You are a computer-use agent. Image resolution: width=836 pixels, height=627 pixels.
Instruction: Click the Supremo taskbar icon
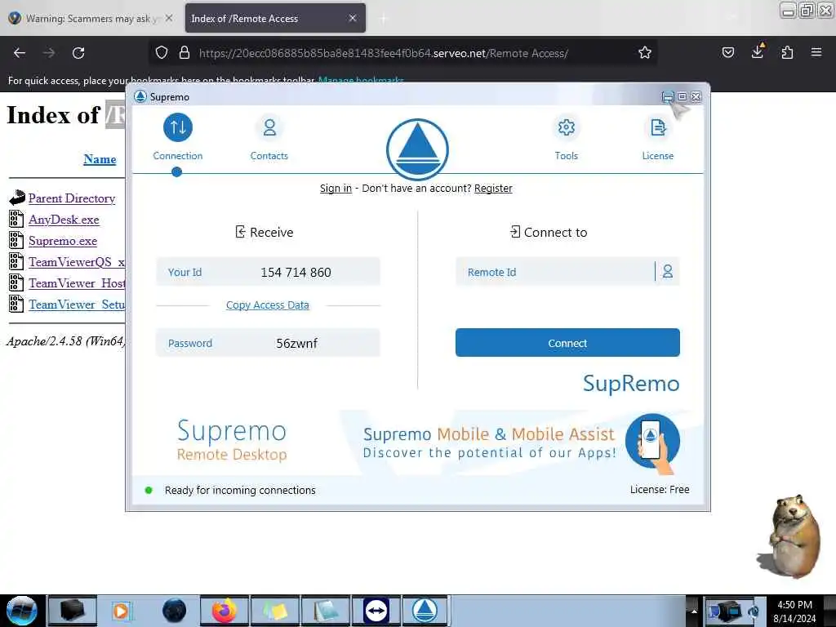tap(425, 611)
